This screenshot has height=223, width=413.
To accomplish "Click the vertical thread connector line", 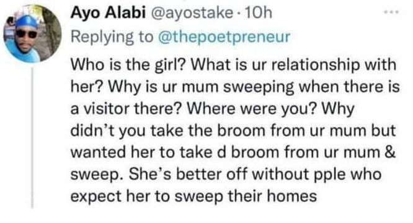I will pyautogui.click(x=32, y=138).
